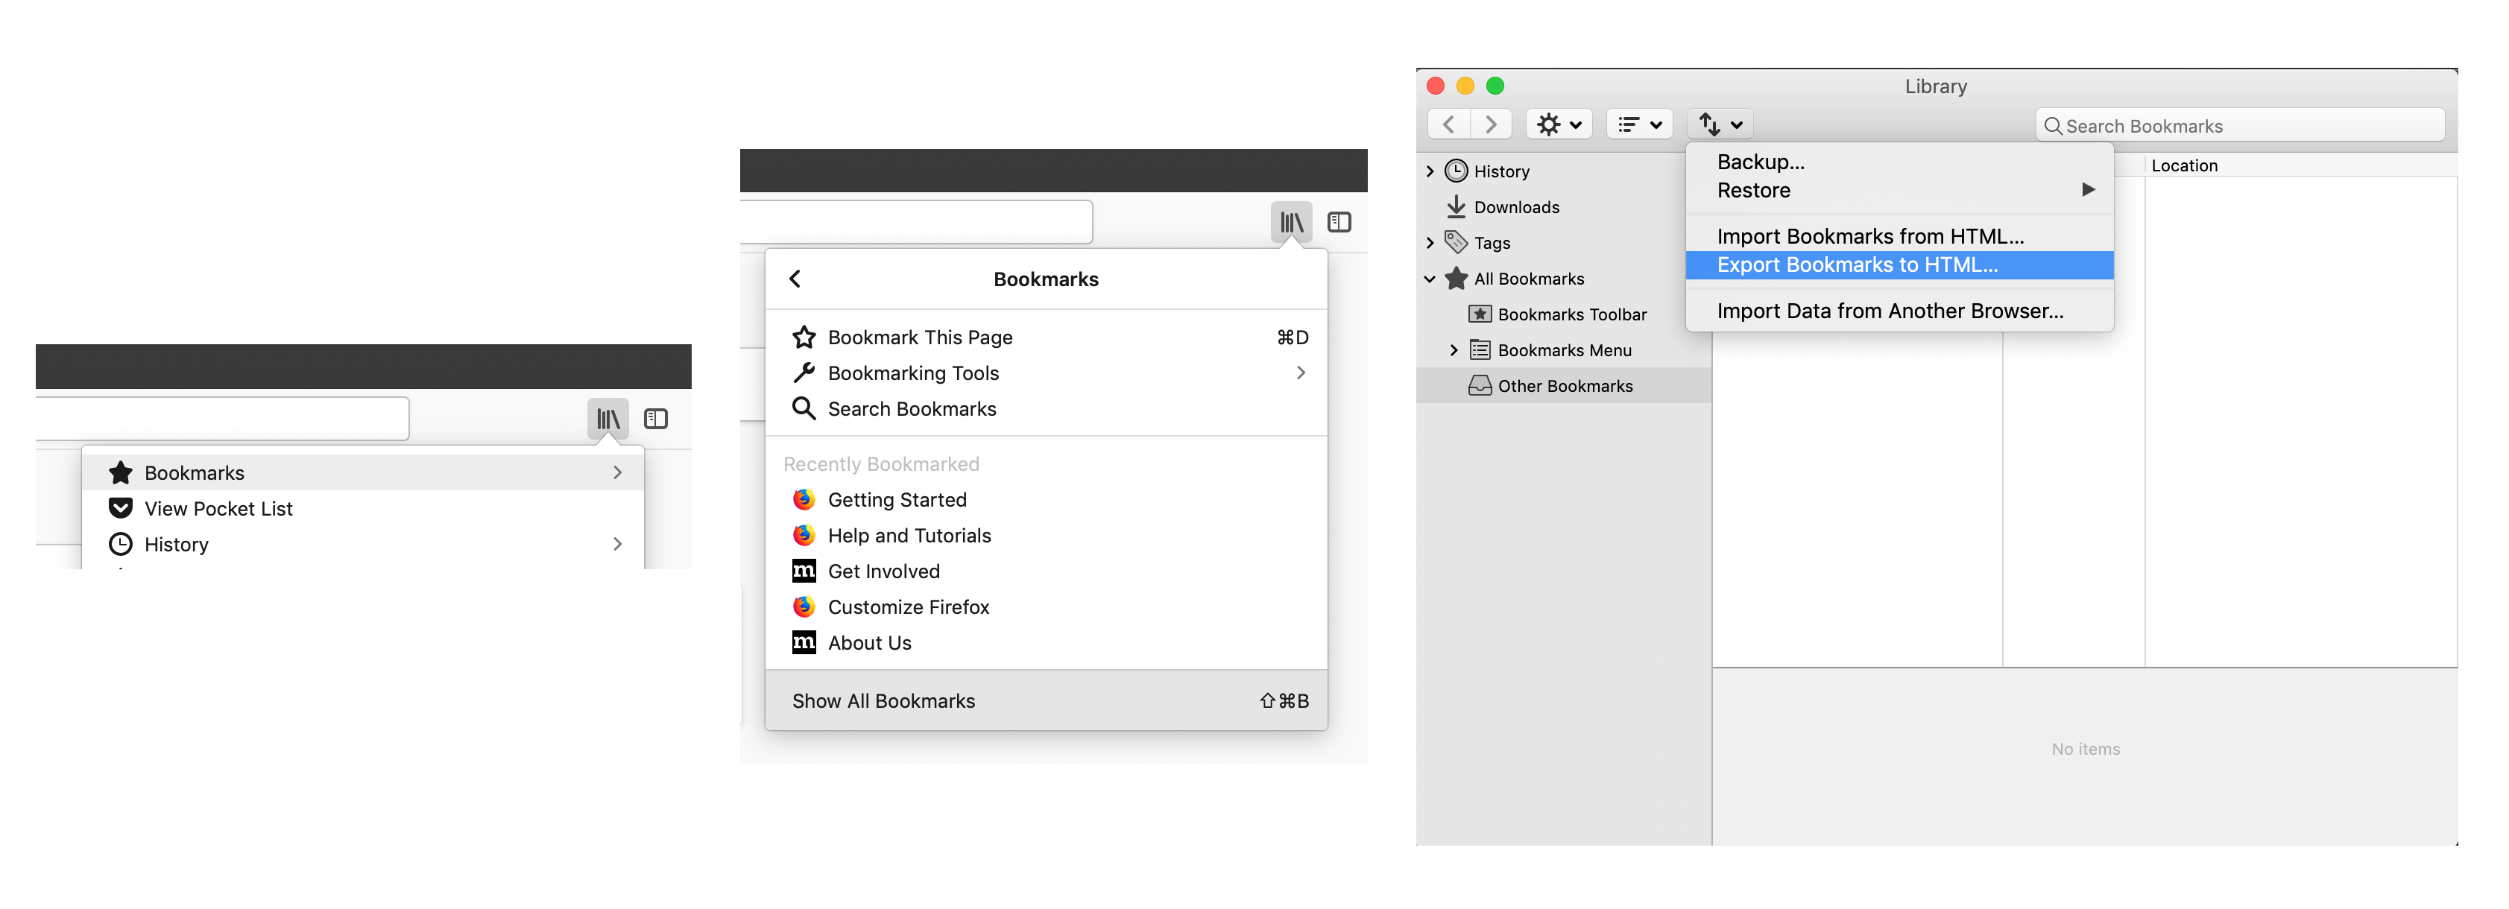This screenshot has width=2509, height=909.
Task: Click Library icon above Bookmarks panel
Action: pyautogui.click(x=1292, y=223)
